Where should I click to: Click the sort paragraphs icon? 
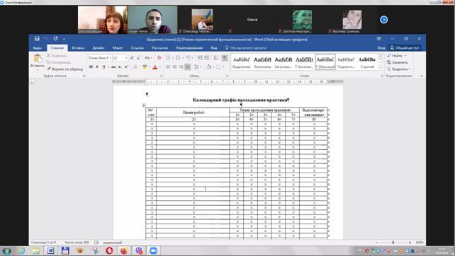coord(215,58)
